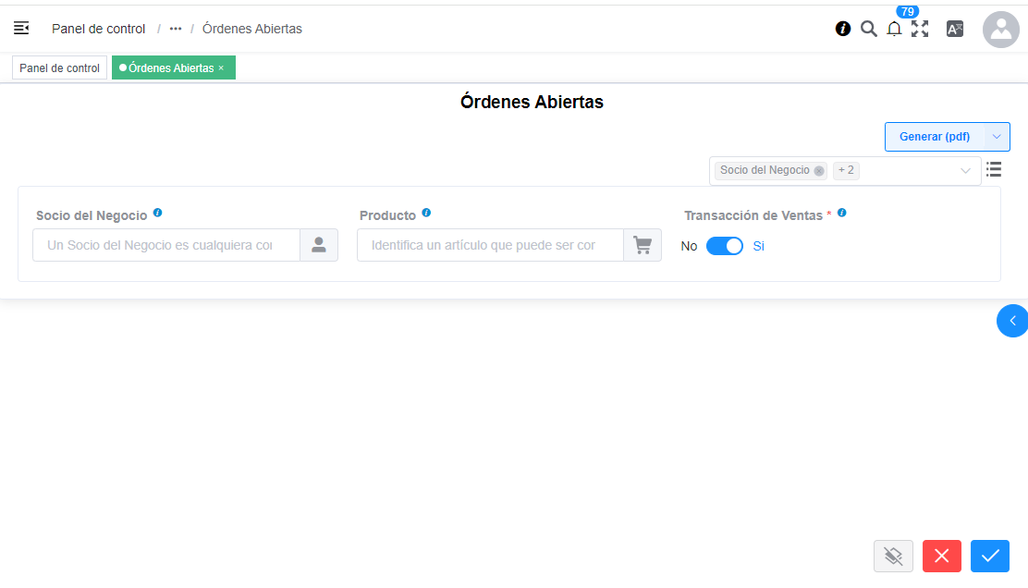1028x588 pixels.
Task: Click the user avatar profile icon
Action: (x=1000, y=30)
